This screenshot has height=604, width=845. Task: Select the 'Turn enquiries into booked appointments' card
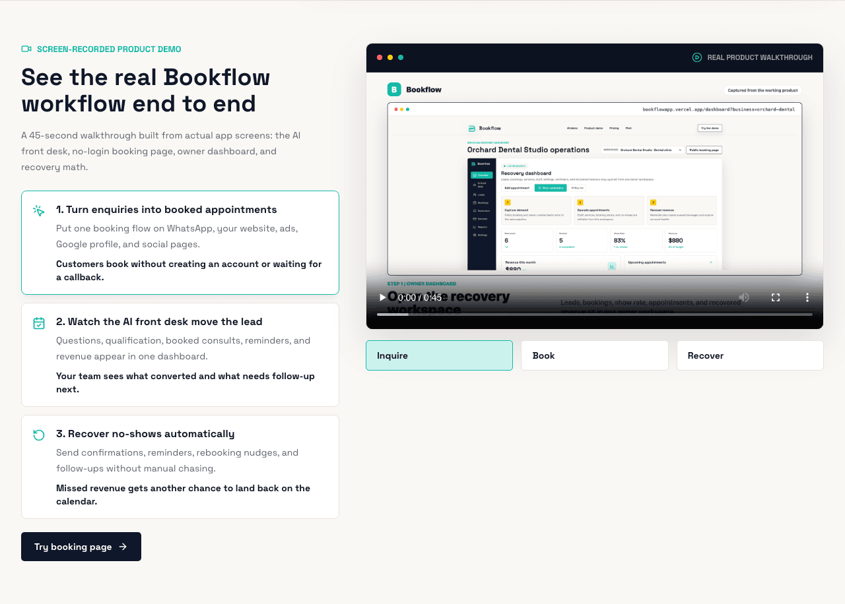[x=180, y=243]
